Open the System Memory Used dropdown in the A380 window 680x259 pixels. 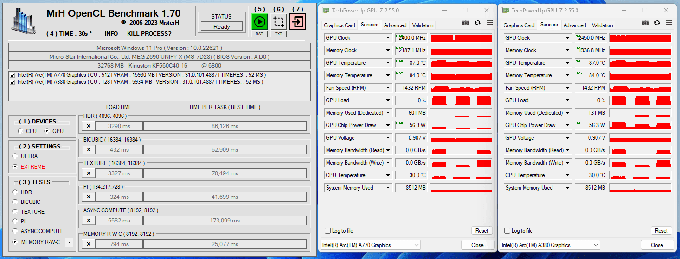(567, 188)
